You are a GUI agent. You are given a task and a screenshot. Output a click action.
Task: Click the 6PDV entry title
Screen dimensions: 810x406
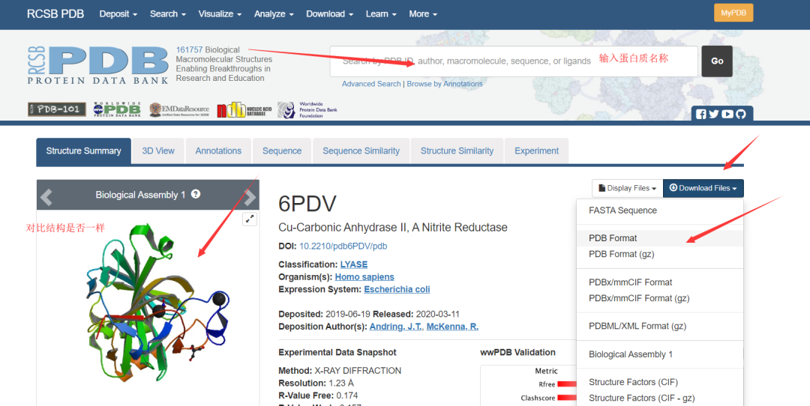point(307,204)
